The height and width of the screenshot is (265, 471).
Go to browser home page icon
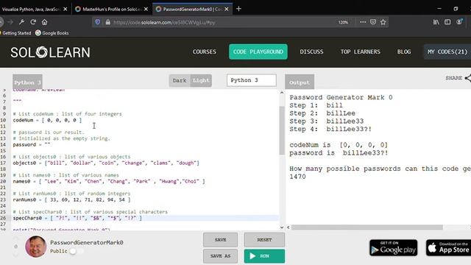click(x=44, y=22)
